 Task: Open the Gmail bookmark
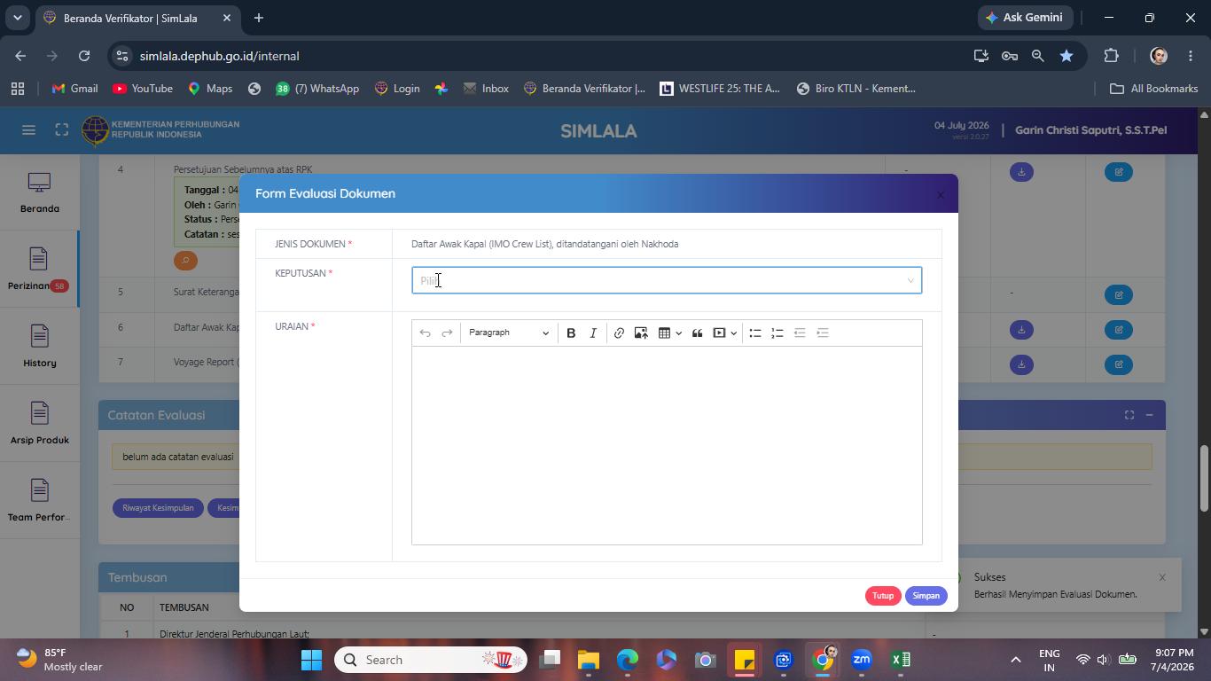click(74, 89)
